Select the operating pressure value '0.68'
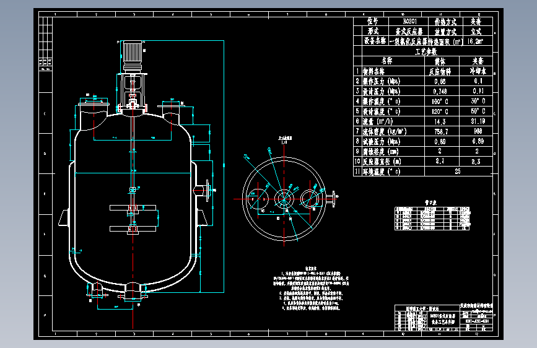Screen dimensions: 537x348 [440, 82]
